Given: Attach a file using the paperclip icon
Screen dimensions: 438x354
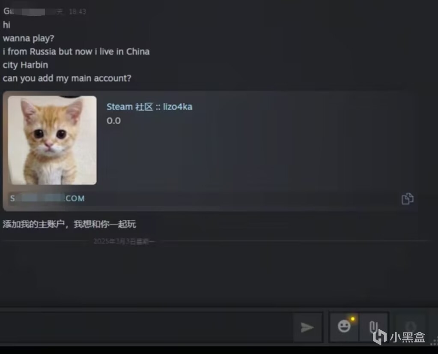Looking at the screenshot, I should pyautogui.click(x=374, y=327).
